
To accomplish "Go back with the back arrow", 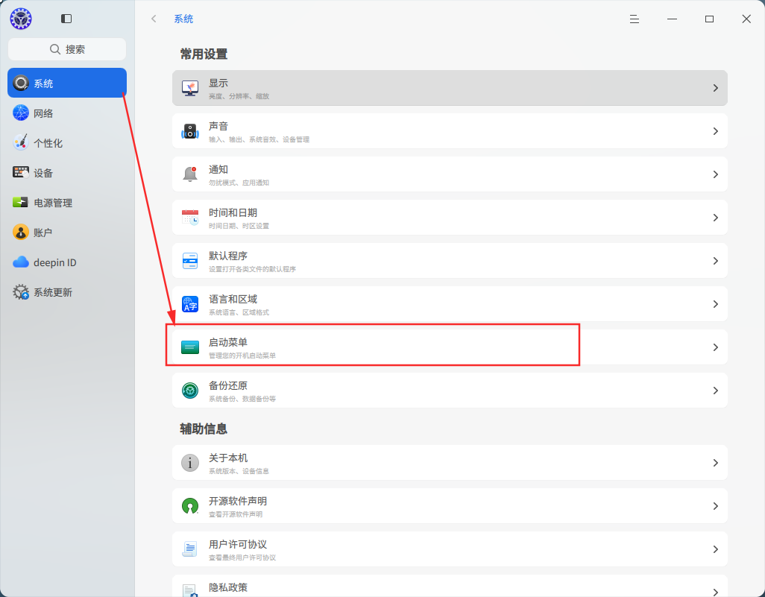I will pos(154,19).
